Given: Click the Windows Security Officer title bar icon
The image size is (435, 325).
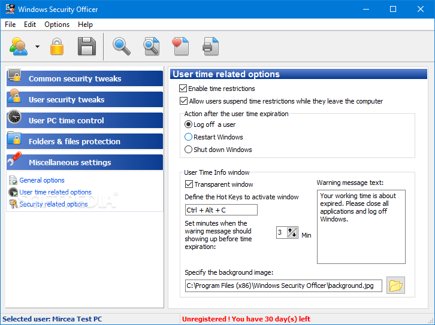Looking at the screenshot, I should point(10,9).
